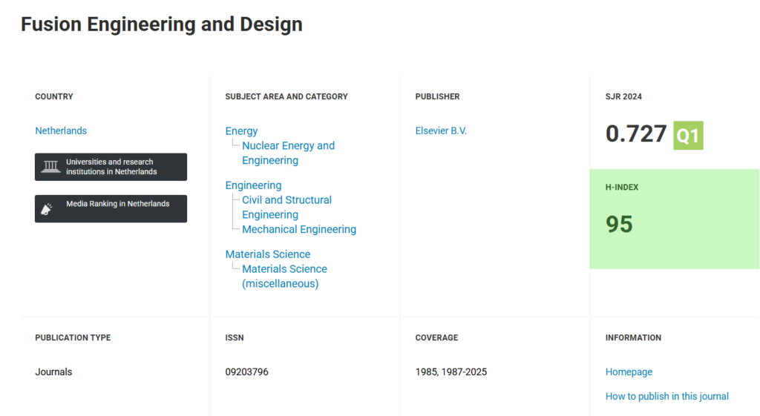The width and height of the screenshot is (760, 416).
Task: Open the Engineering subject area link
Action: (x=253, y=185)
